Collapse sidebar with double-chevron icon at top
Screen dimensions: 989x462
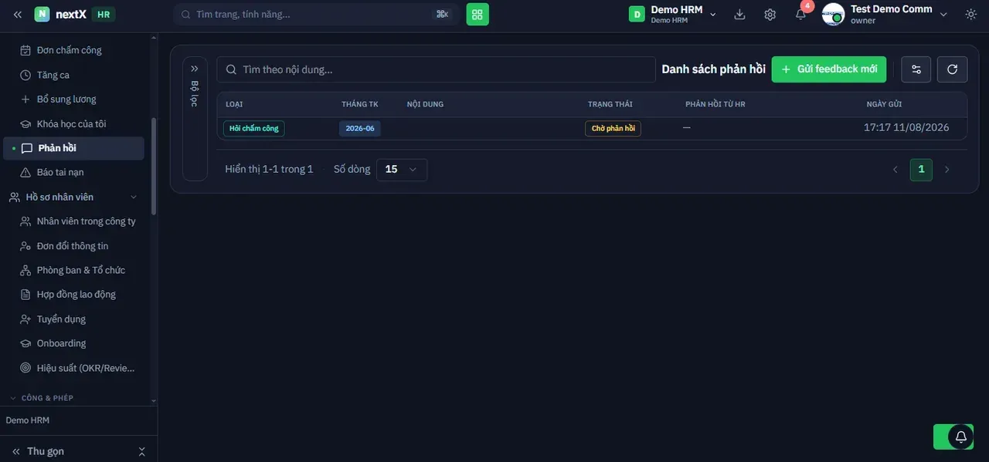[18, 14]
